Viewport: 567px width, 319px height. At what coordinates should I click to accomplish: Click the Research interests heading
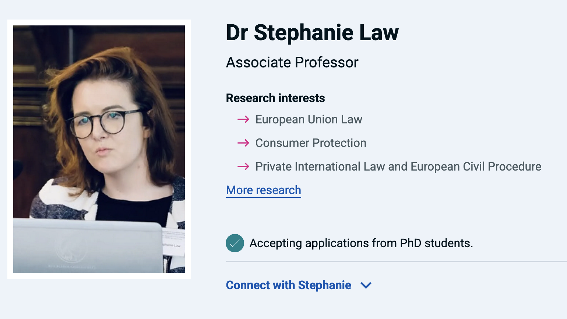coord(275,98)
